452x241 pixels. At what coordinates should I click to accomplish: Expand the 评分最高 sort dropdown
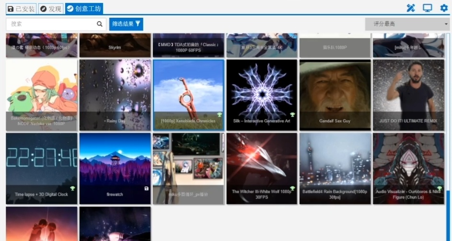(407, 24)
